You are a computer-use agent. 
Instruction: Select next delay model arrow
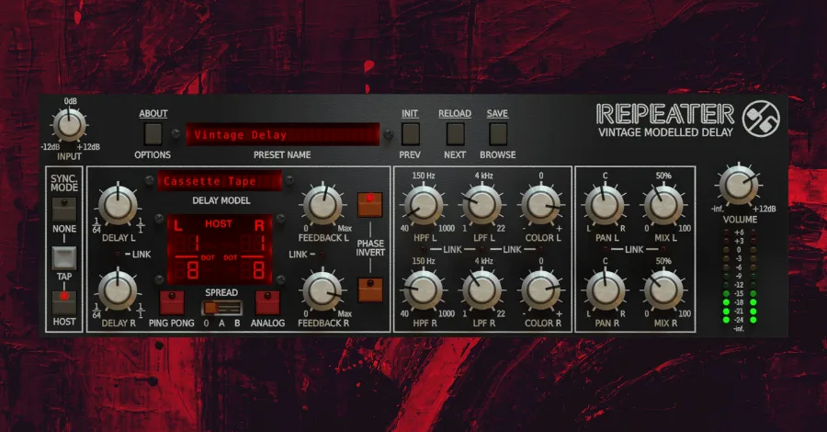[289, 180]
